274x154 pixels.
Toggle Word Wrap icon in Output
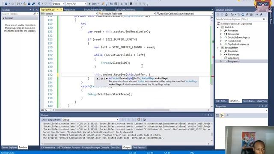pyautogui.click(x=144, y=120)
